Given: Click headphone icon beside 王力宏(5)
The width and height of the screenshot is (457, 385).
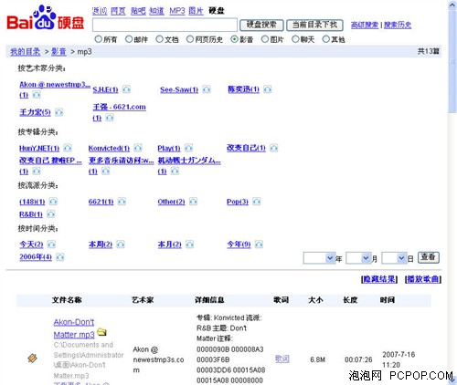Looking at the screenshot, I should click(x=58, y=112).
